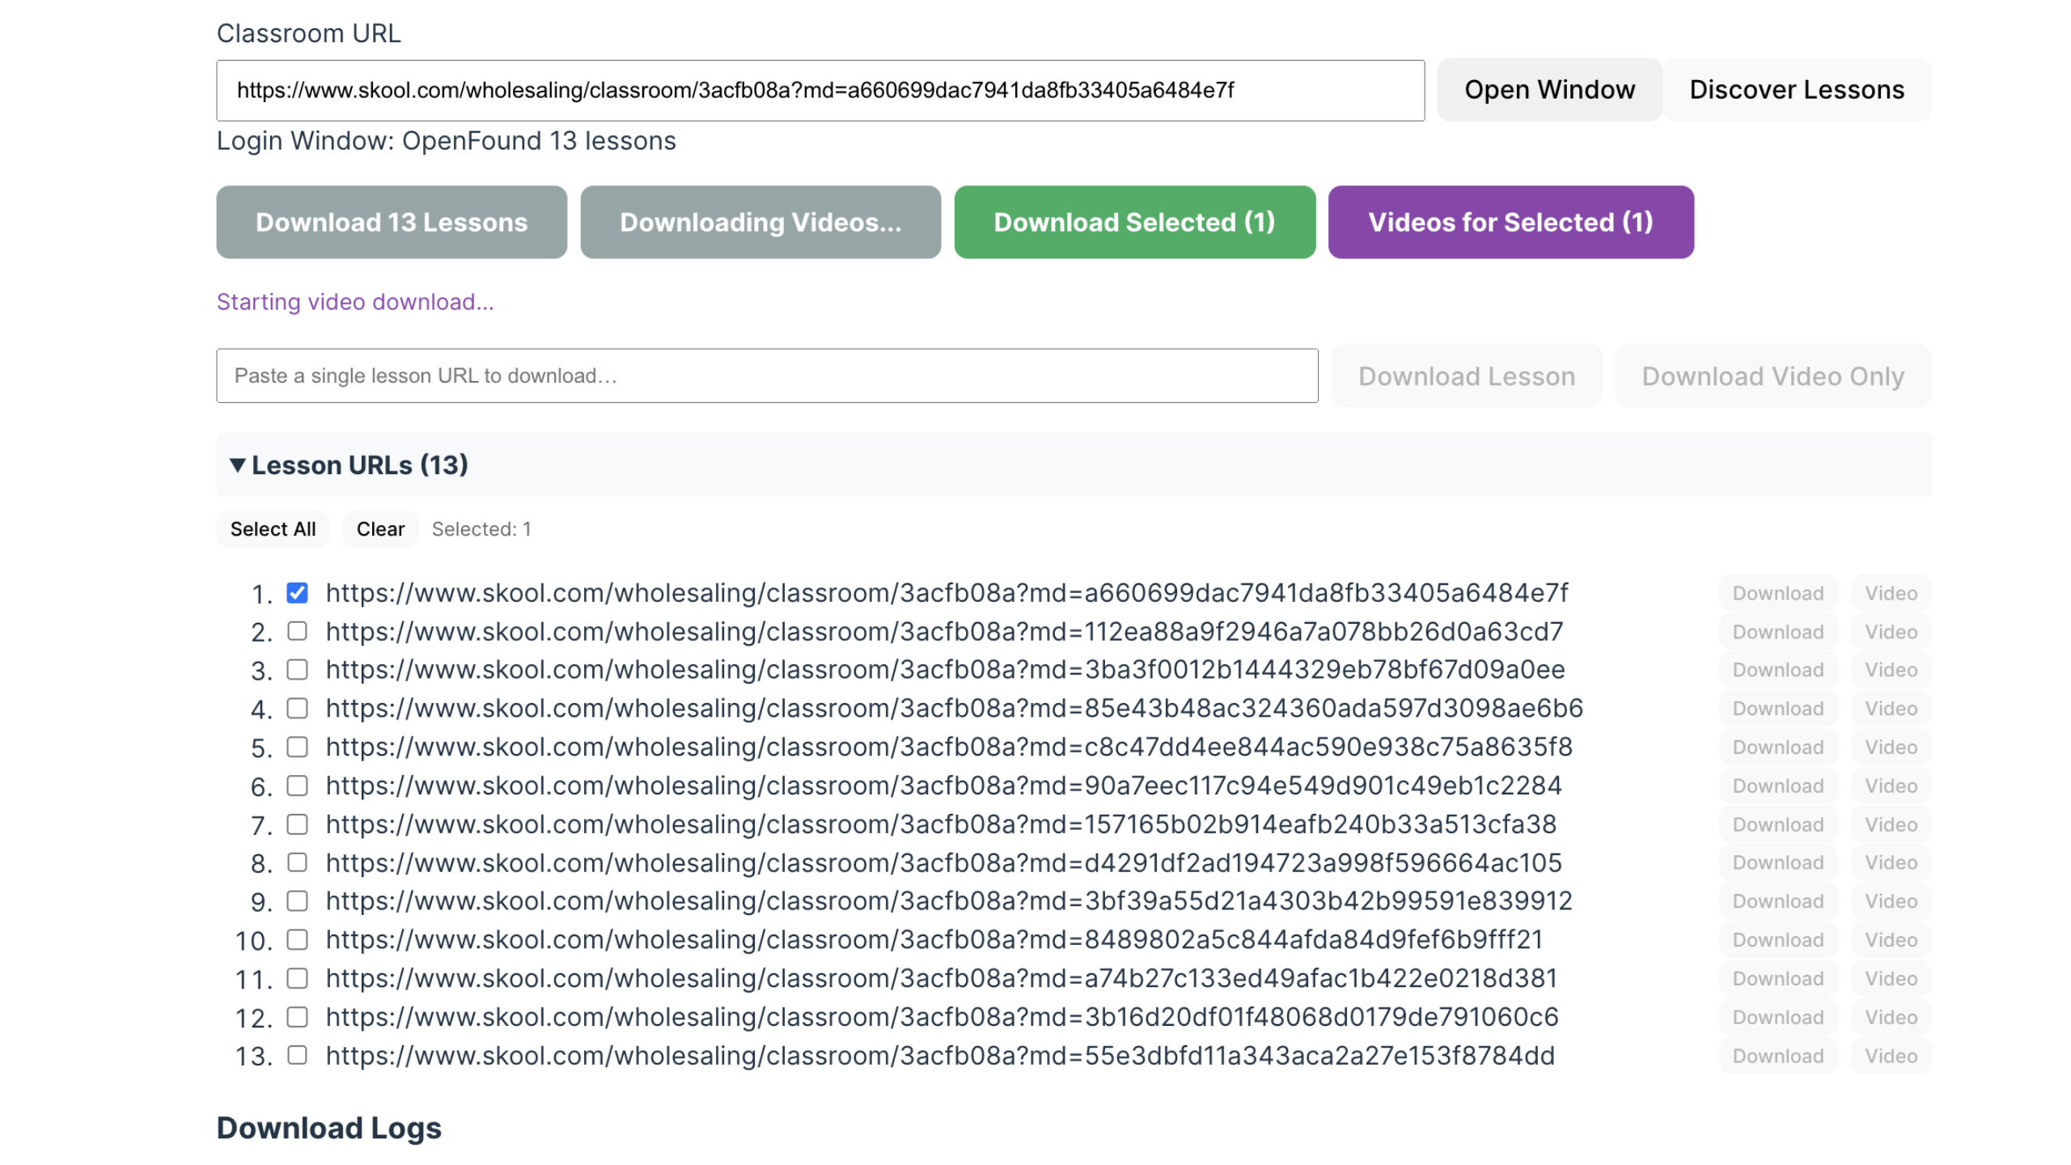Click Video button for lesson 13

pyautogui.click(x=1891, y=1056)
